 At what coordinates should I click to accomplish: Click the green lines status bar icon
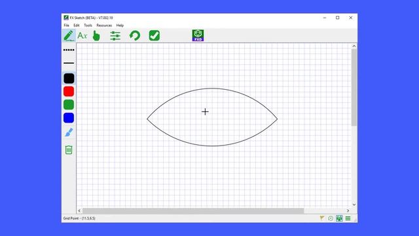[348, 218]
